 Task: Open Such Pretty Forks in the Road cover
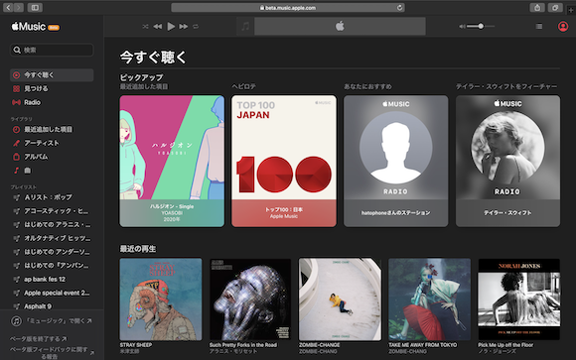(x=250, y=300)
